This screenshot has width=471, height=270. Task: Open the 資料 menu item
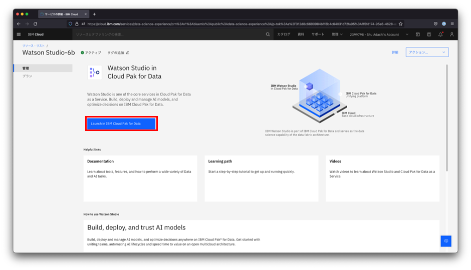pyautogui.click(x=301, y=34)
